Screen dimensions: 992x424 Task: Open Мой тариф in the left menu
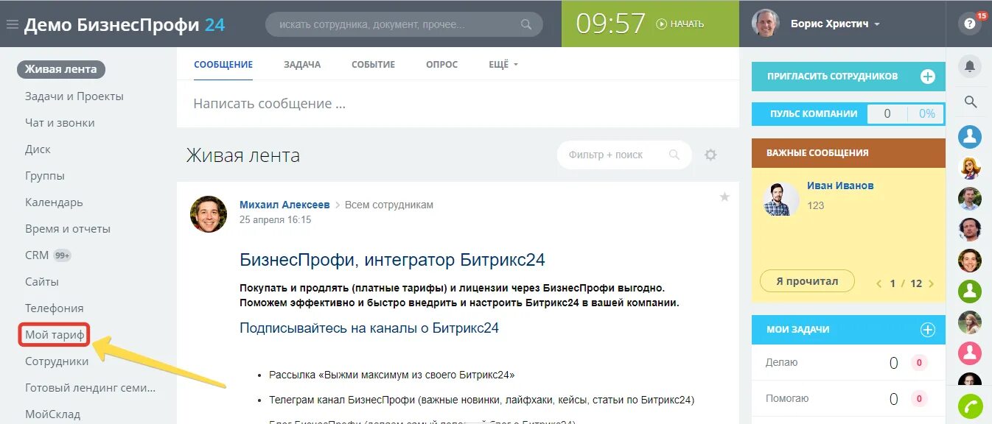pyautogui.click(x=55, y=335)
